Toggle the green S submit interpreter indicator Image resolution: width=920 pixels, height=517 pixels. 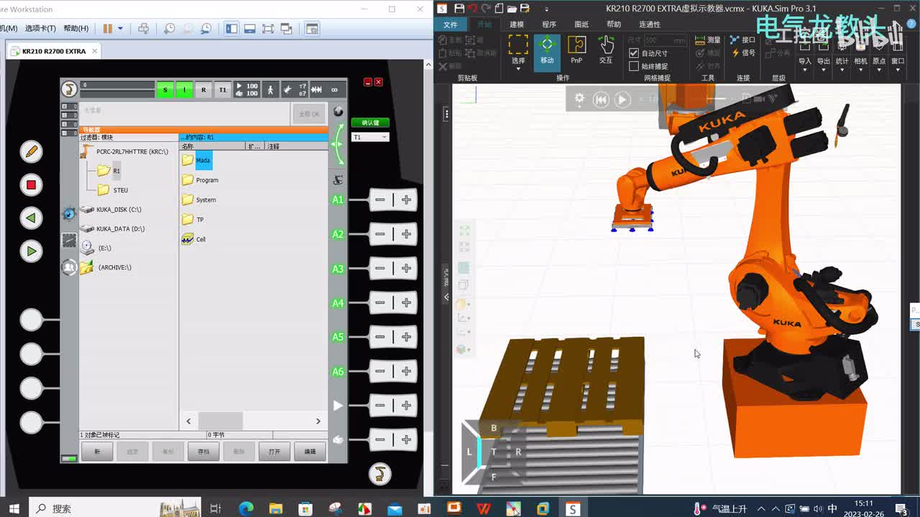tap(165, 90)
